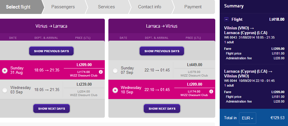Open the EUR currency dropdown
Screen dimensions: 288x126
[x=247, y=118]
